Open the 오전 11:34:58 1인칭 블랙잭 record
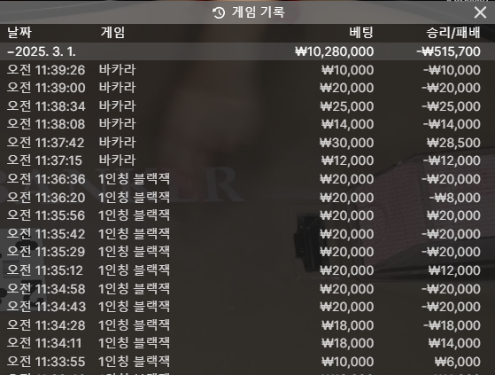Image resolution: width=495 pixels, height=375 pixels. [248, 289]
